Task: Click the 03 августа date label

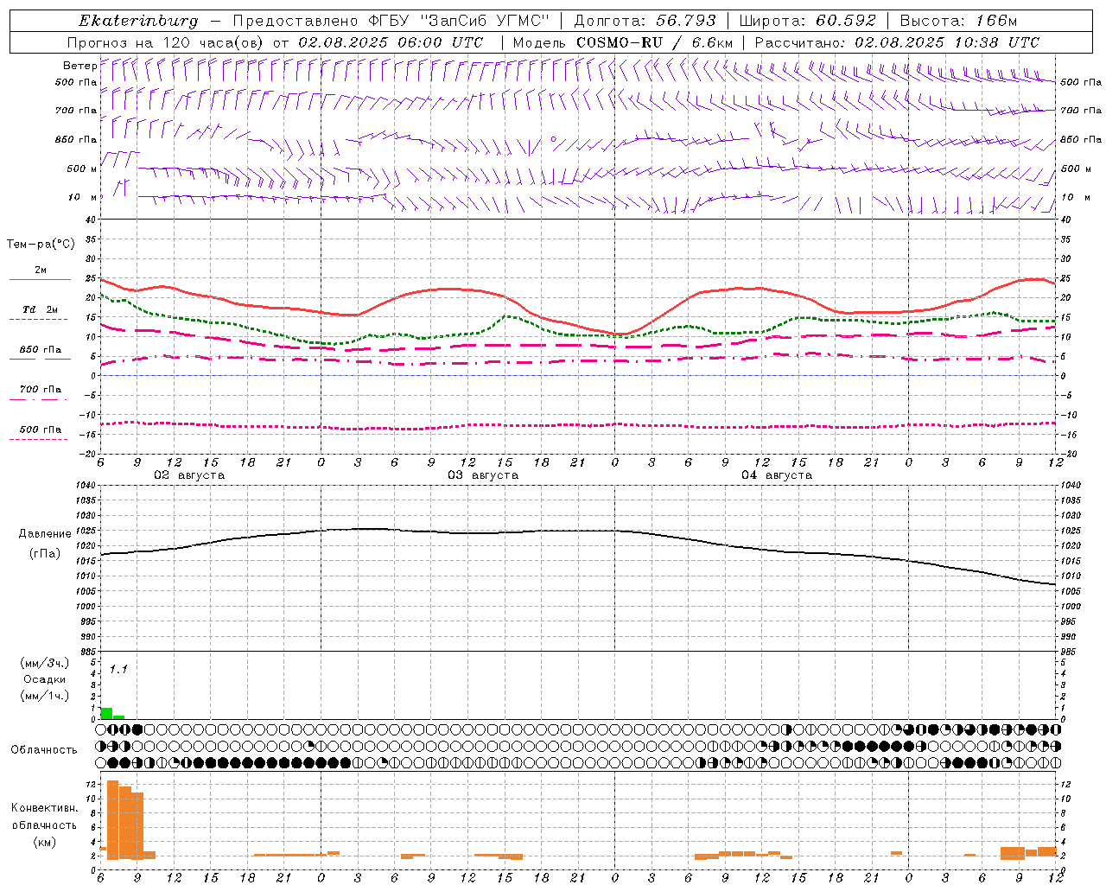Action: (482, 475)
